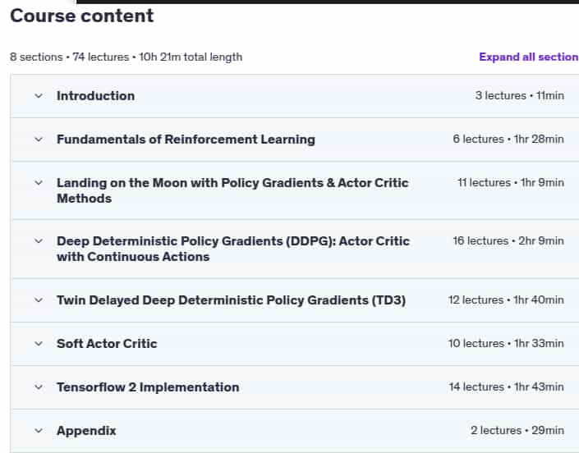
Task: Click '12 lectures • 1hr 40min' text
Action: (x=506, y=300)
